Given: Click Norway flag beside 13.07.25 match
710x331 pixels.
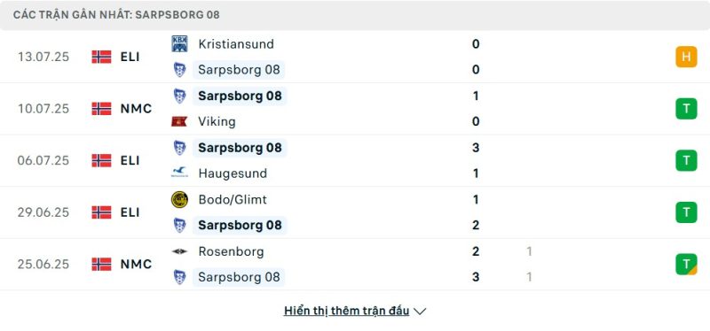Looking at the screenshot, I should [101, 57].
